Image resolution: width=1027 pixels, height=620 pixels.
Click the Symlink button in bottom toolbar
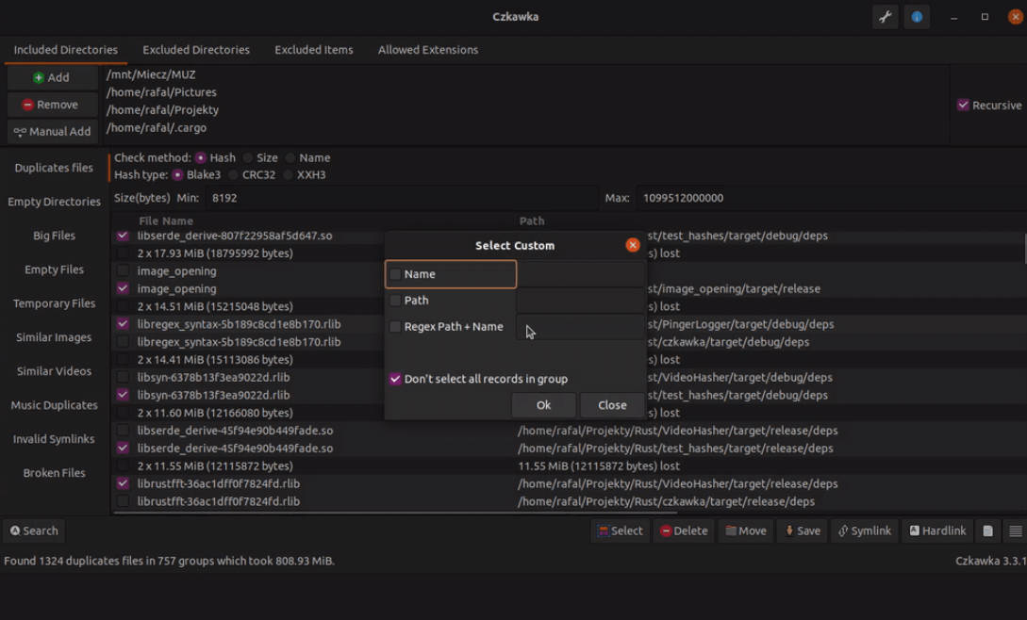coord(864,530)
